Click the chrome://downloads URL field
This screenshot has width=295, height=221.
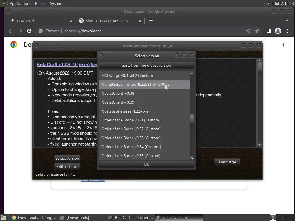[x=83, y=31]
